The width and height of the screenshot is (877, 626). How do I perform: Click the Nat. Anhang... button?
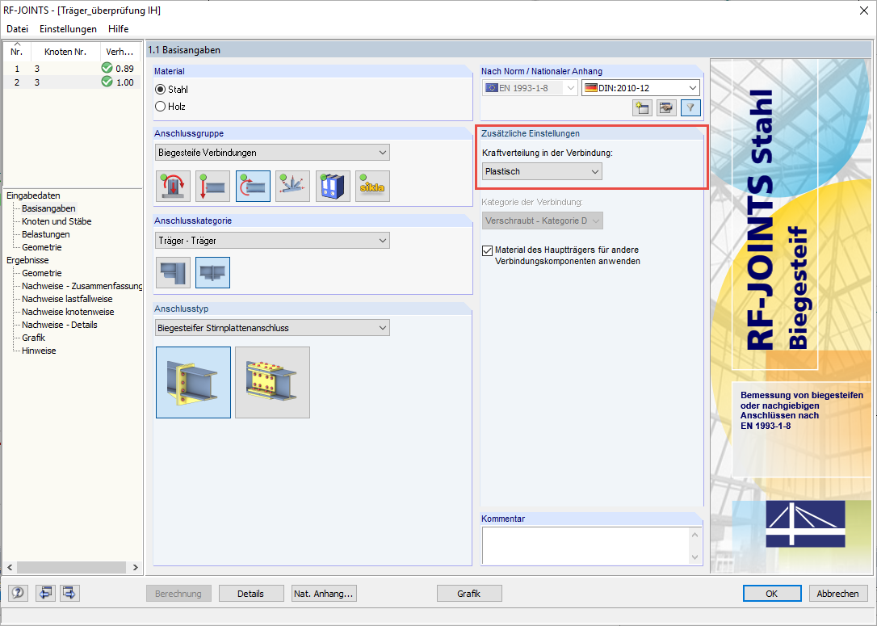(x=324, y=594)
